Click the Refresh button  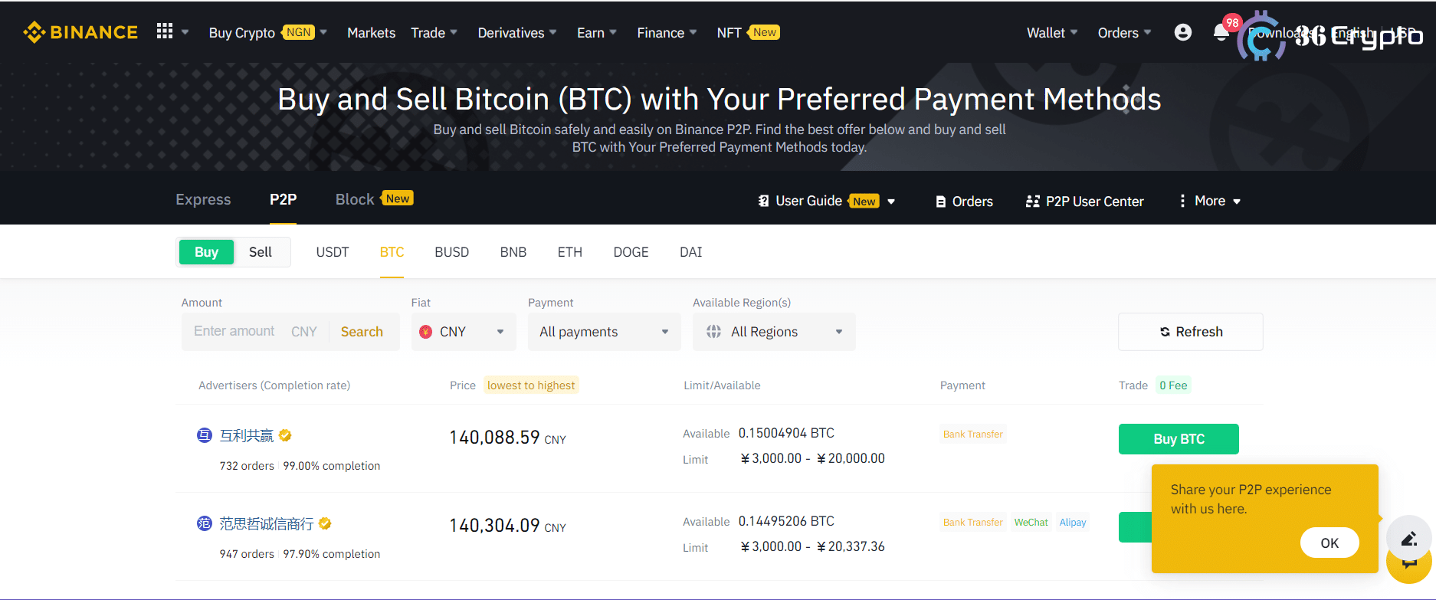[1191, 332]
